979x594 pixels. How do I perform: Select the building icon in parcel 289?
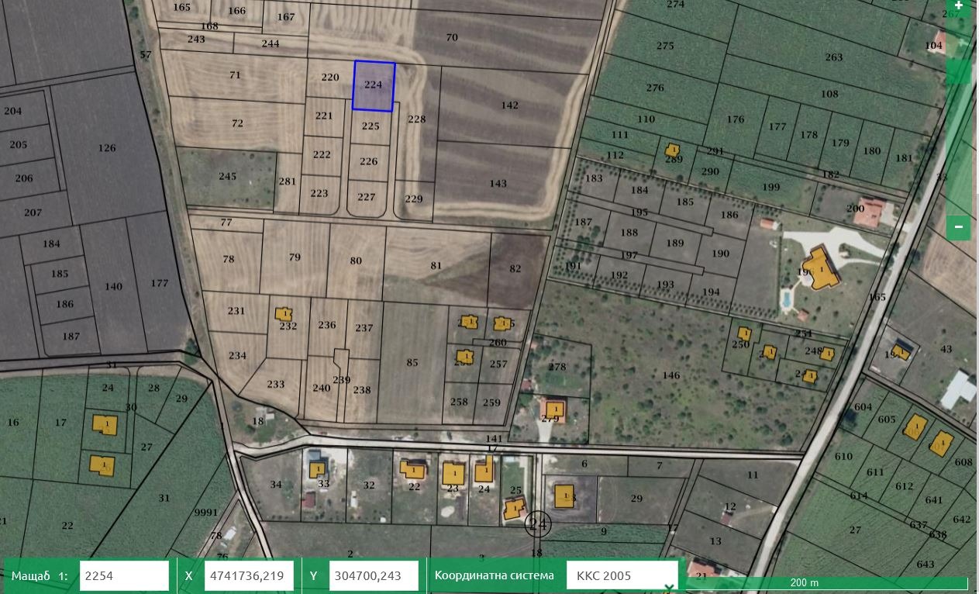coord(672,150)
